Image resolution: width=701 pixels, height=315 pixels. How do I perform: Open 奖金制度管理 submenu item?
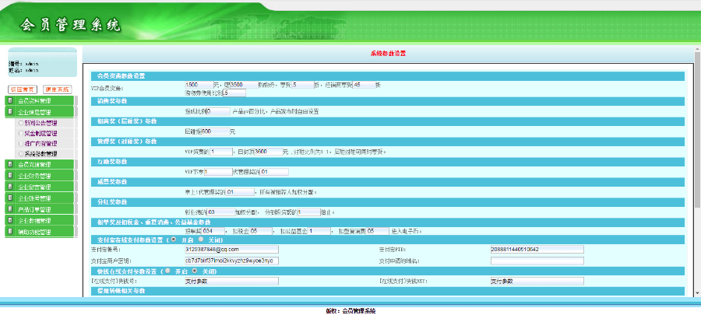pos(41,134)
